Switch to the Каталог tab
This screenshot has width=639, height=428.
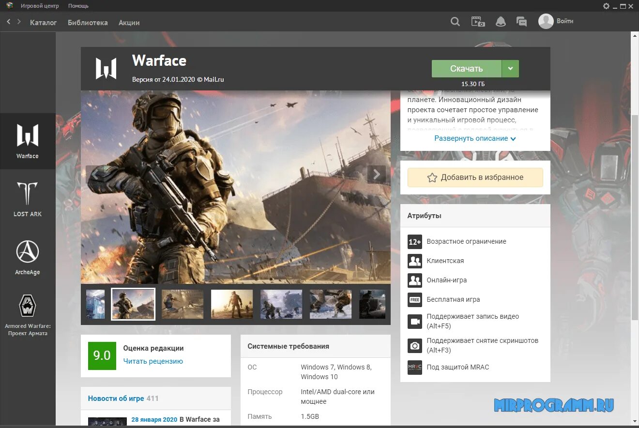(44, 23)
